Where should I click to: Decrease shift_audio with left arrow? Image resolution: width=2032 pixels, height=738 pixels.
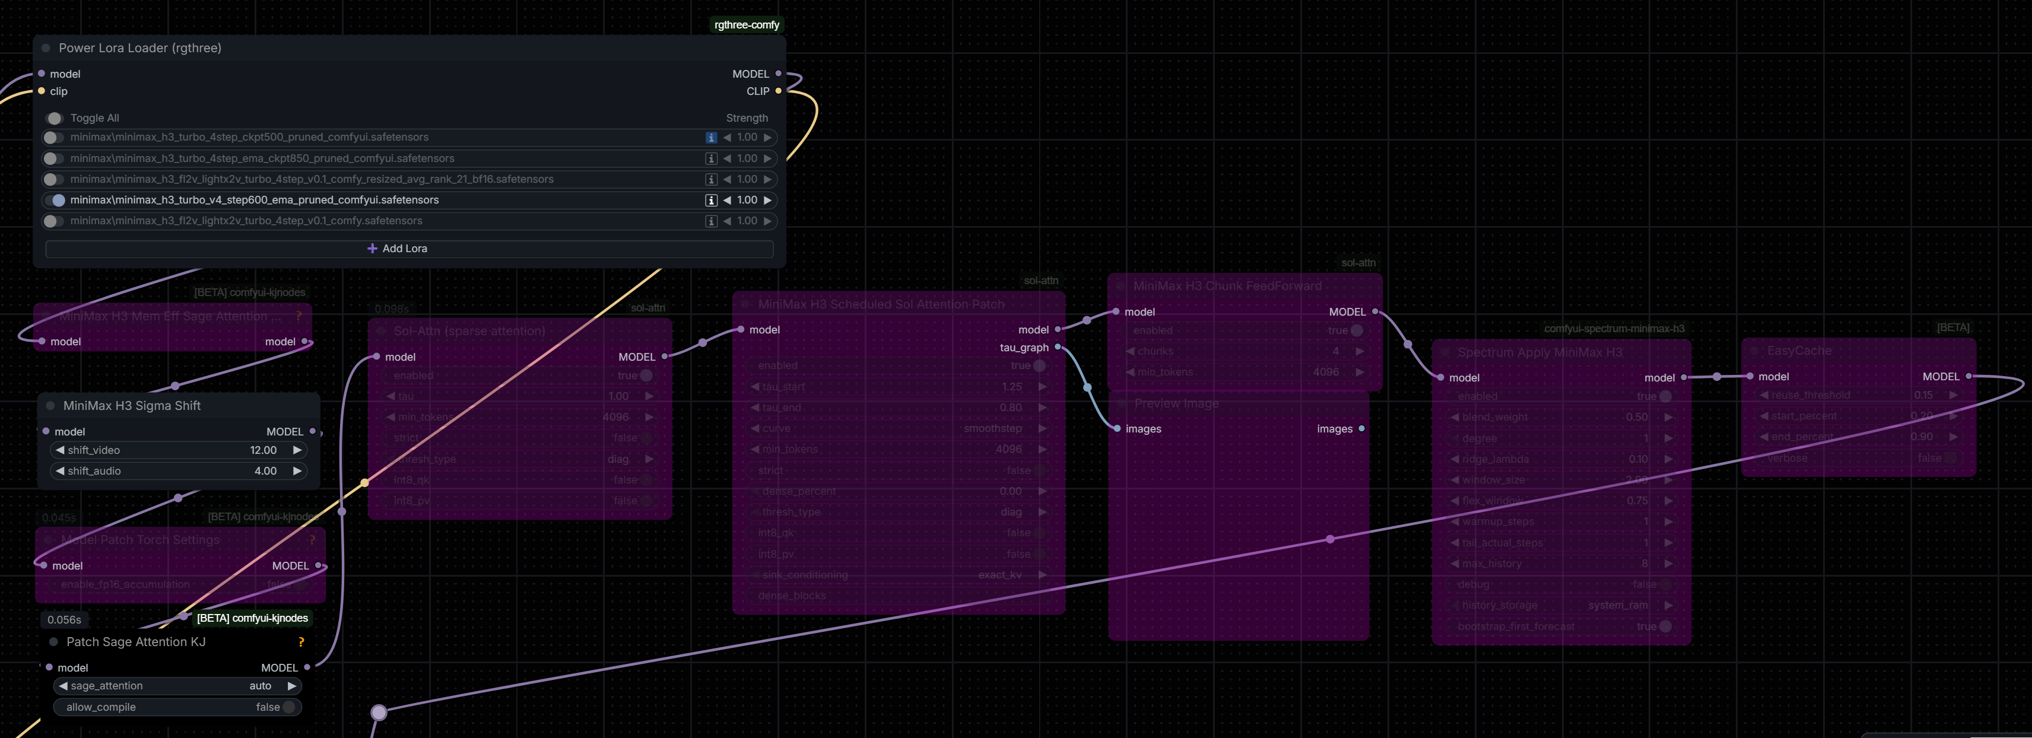coord(60,470)
